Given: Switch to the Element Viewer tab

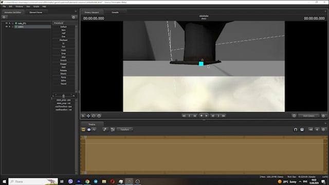Looking at the screenshot, I should tap(35, 12).
